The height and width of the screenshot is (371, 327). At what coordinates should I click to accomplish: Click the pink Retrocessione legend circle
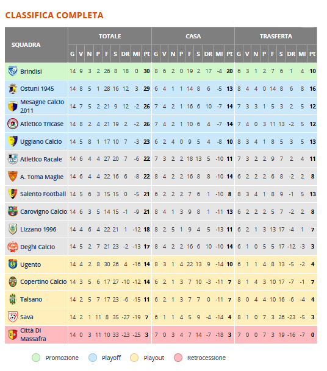pyautogui.click(x=178, y=358)
